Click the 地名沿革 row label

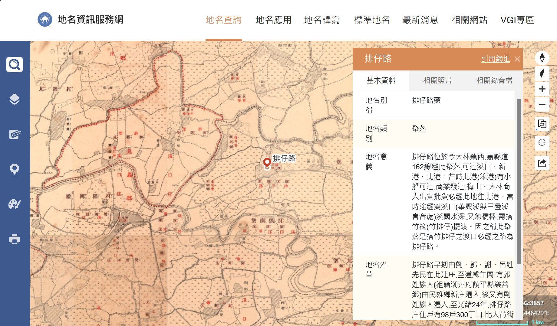click(376, 269)
